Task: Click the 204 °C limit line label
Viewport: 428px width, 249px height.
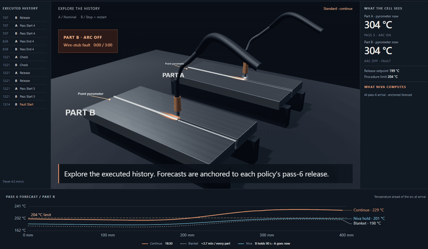Action: [41, 215]
